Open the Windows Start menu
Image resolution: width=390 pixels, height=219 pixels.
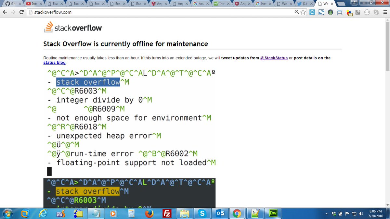click(7, 213)
